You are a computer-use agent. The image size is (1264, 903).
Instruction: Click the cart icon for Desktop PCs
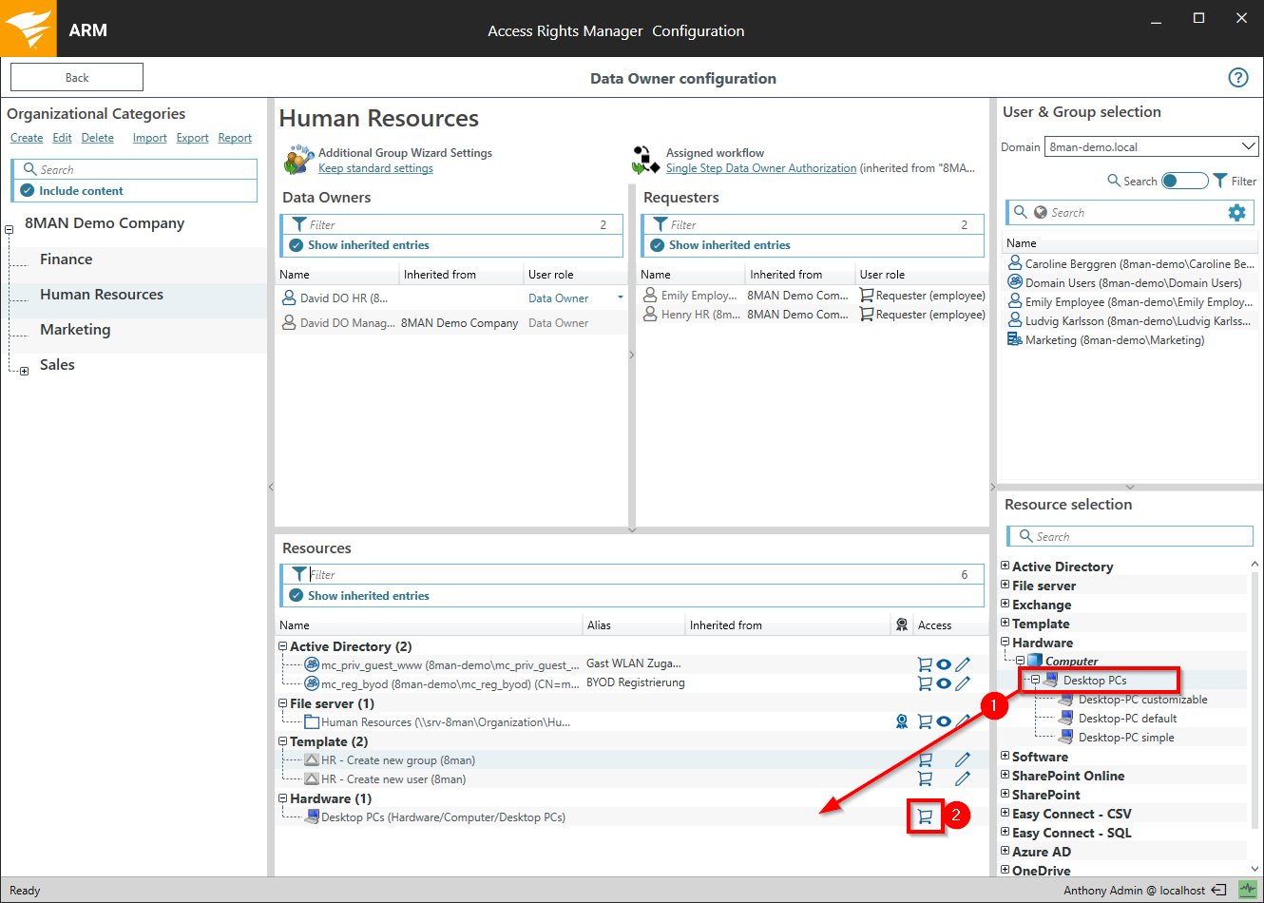[925, 817]
